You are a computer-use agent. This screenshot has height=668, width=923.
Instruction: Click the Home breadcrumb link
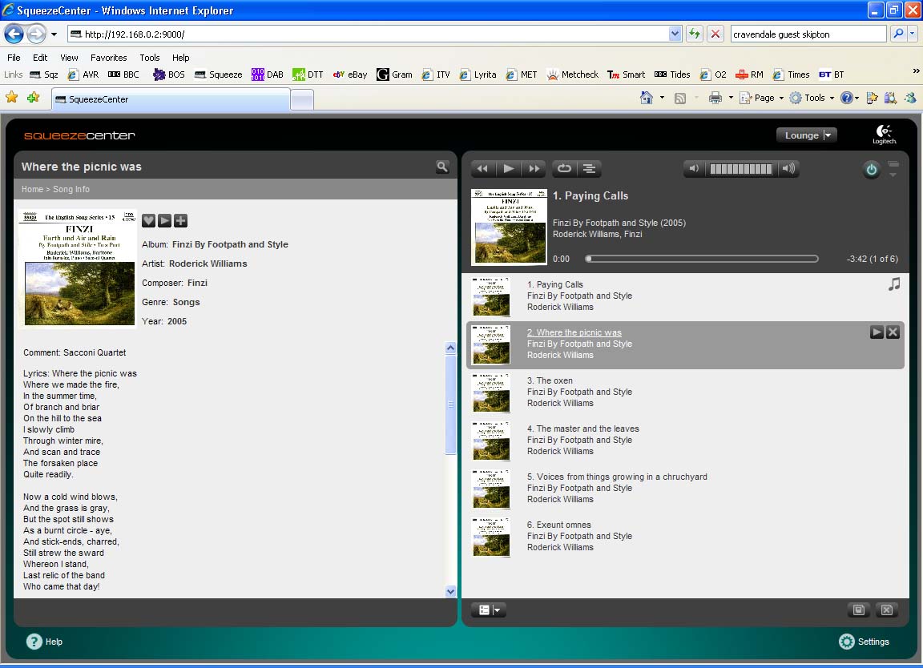tap(32, 189)
